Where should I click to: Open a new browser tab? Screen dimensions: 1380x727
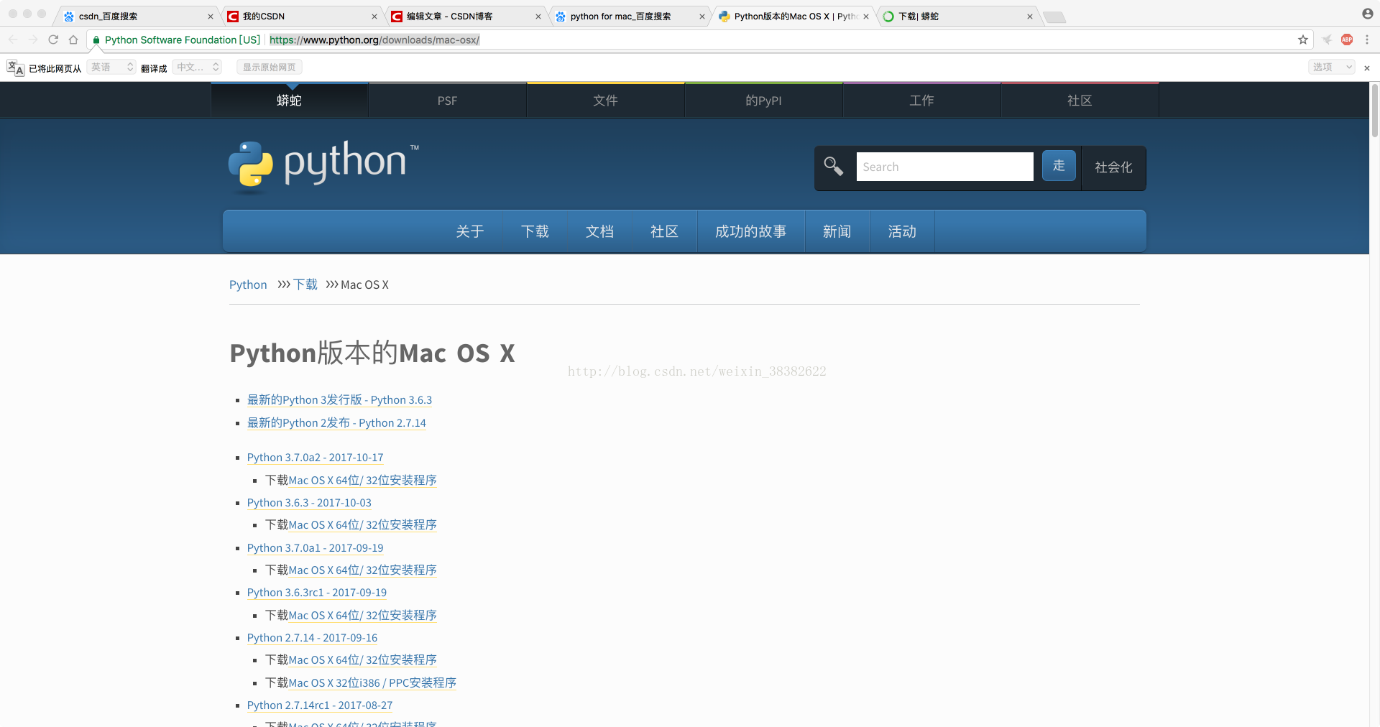(1054, 17)
